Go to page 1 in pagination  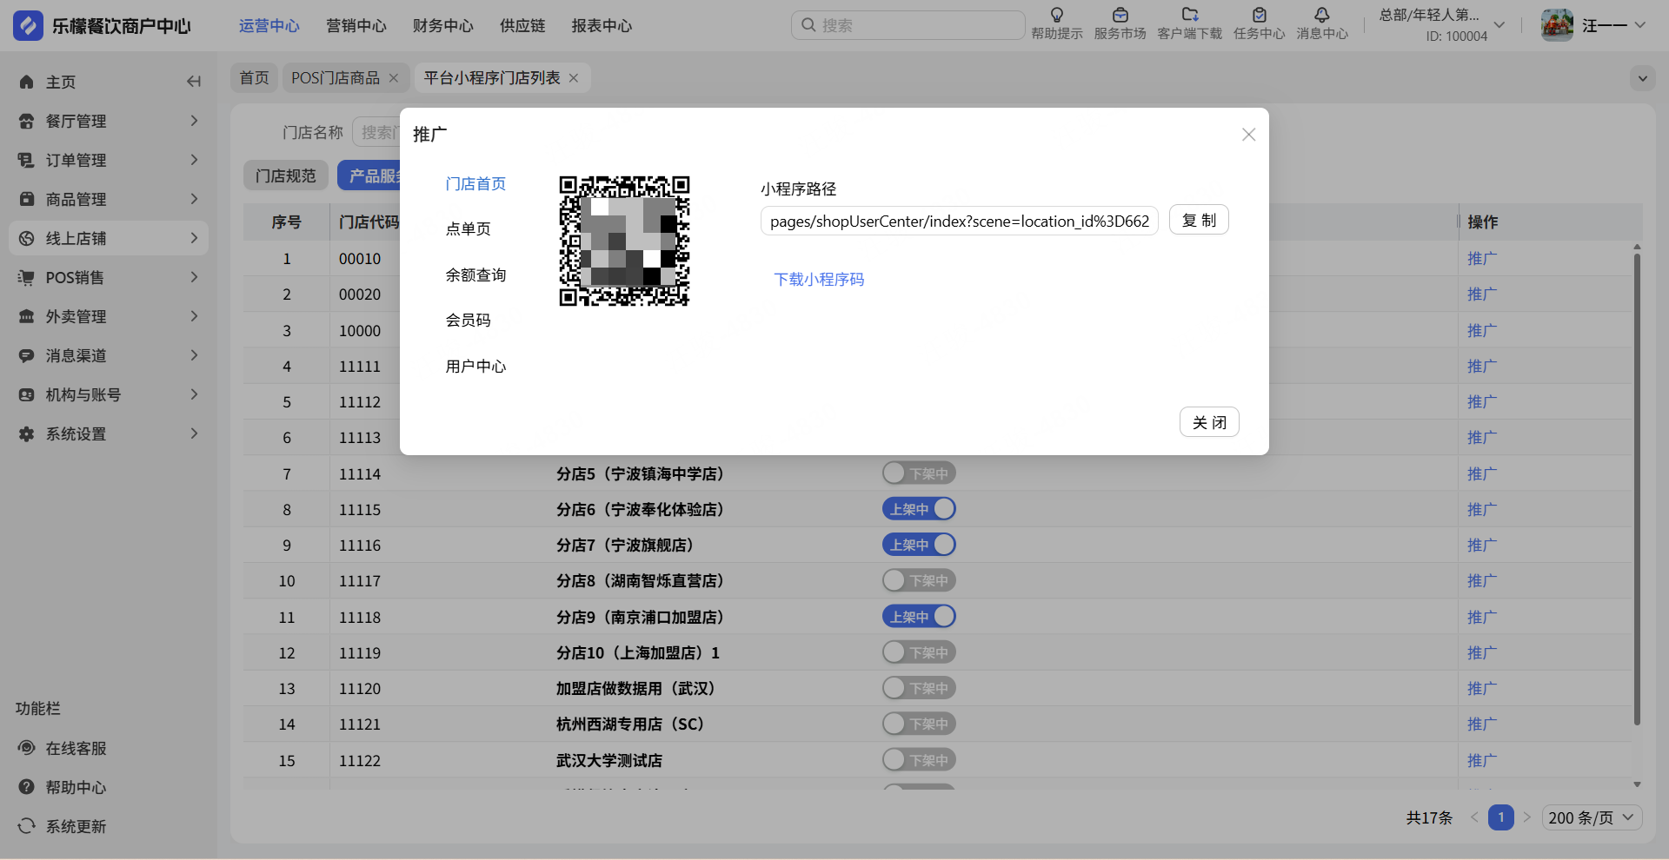[x=1501, y=817]
